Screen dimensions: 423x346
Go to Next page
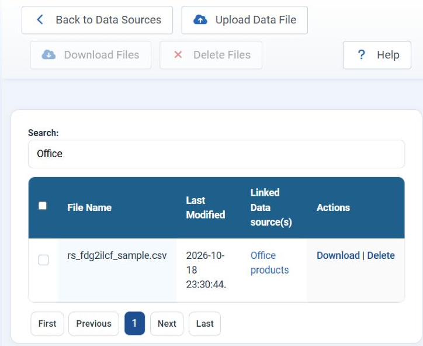pos(167,324)
